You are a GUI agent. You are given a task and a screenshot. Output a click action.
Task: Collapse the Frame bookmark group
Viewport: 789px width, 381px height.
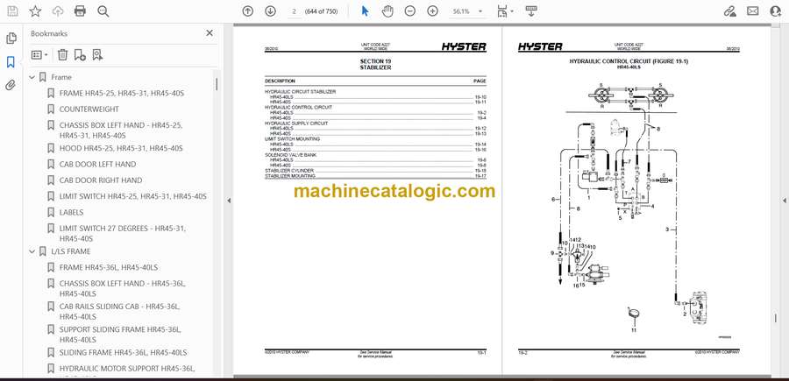click(x=32, y=77)
